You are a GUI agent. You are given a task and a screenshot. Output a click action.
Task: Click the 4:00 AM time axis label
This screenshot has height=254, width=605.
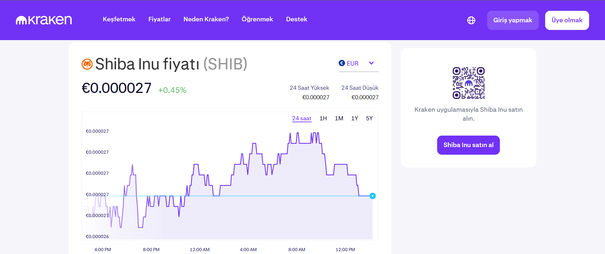click(248, 250)
